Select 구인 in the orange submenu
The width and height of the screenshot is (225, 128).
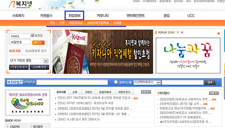pyautogui.click(x=52, y=23)
